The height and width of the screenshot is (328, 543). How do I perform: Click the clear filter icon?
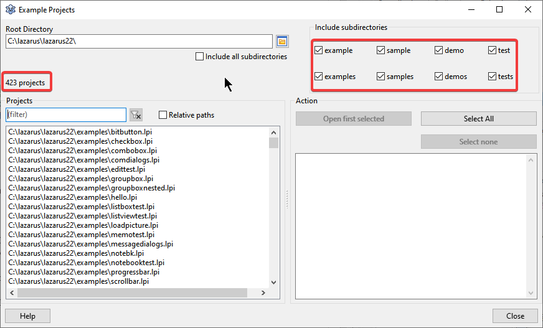136,115
